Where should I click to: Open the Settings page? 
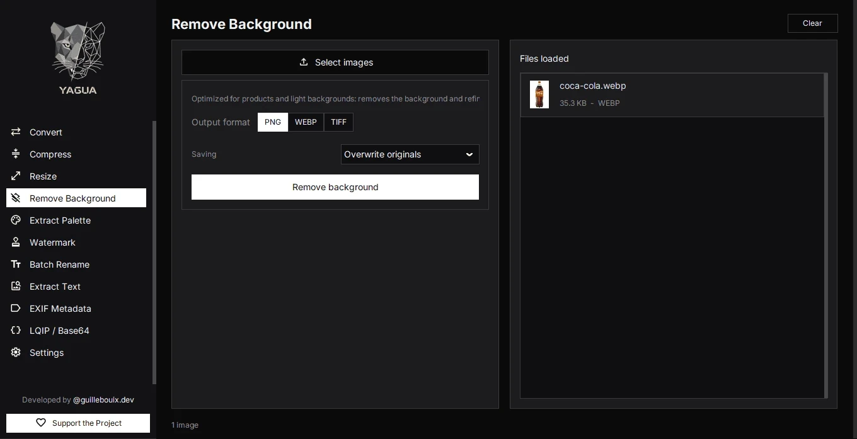tap(76, 353)
